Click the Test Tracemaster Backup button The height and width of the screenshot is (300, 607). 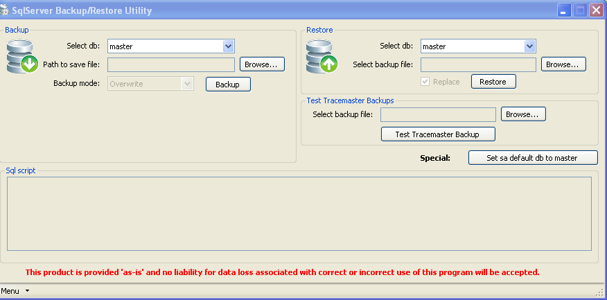pyautogui.click(x=438, y=134)
